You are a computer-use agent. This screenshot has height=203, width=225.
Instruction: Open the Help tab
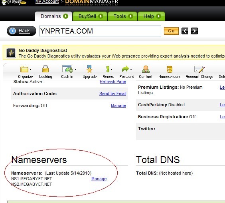(151, 16)
